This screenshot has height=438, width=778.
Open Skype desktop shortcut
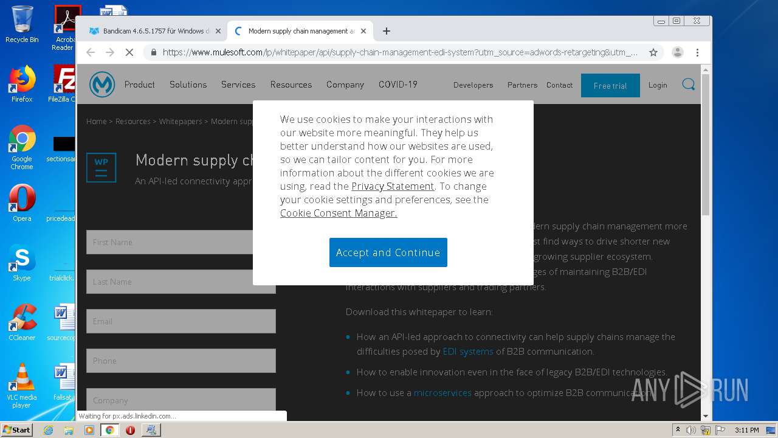point(22,263)
